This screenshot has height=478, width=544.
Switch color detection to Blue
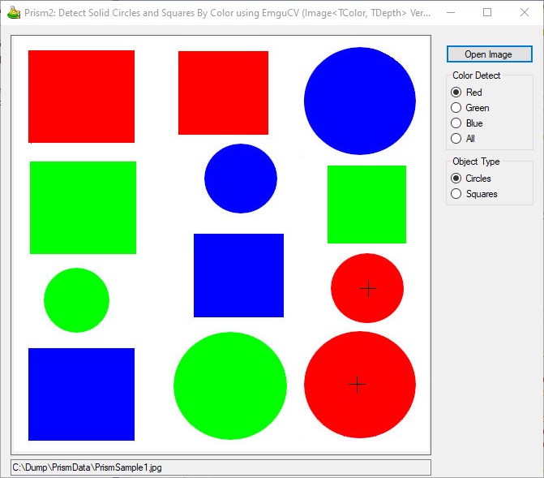[x=456, y=123]
